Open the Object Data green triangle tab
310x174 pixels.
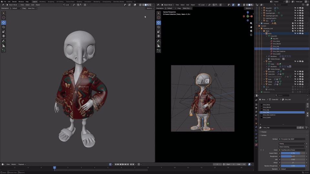tap(256, 141)
